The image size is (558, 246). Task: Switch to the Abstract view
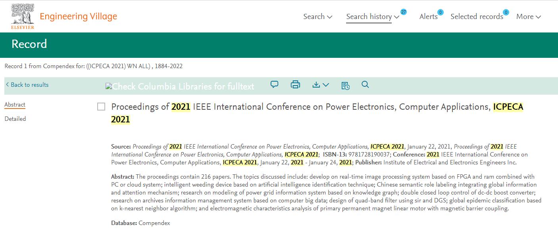15,104
